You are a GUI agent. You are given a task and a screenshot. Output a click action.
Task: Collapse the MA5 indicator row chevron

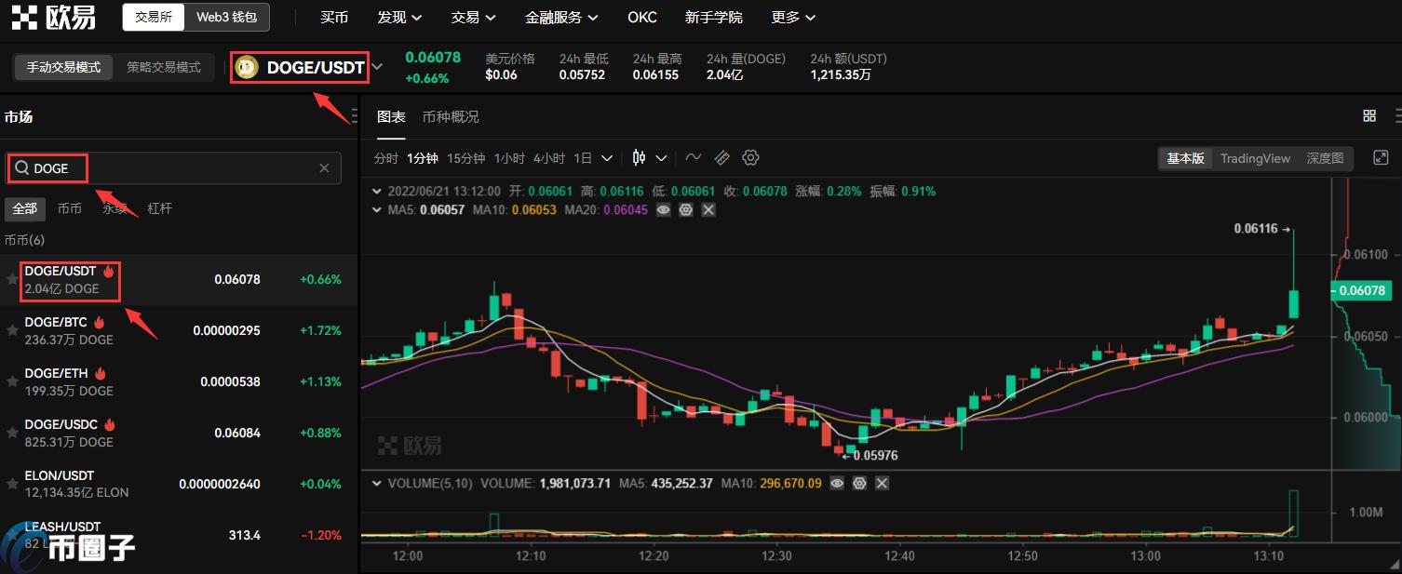(376, 209)
